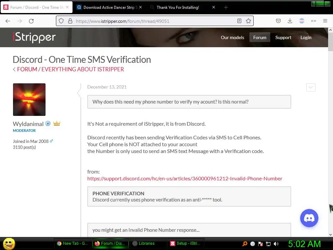This screenshot has height=250, width=333.
Task: Open the Firefox hamburger menu
Action: point(325,21)
